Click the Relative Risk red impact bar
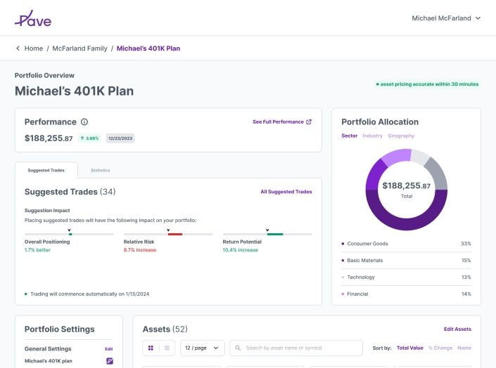The image size is (496, 368). tap(175, 234)
